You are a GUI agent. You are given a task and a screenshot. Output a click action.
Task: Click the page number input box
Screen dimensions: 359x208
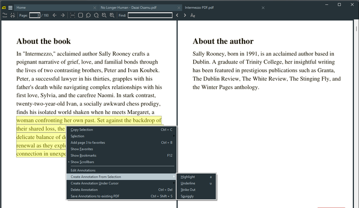click(x=35, y=15)
